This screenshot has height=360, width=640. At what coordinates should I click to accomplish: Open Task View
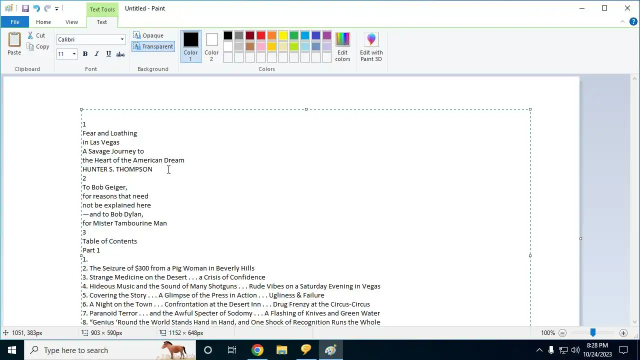click(x=232, y=350)
